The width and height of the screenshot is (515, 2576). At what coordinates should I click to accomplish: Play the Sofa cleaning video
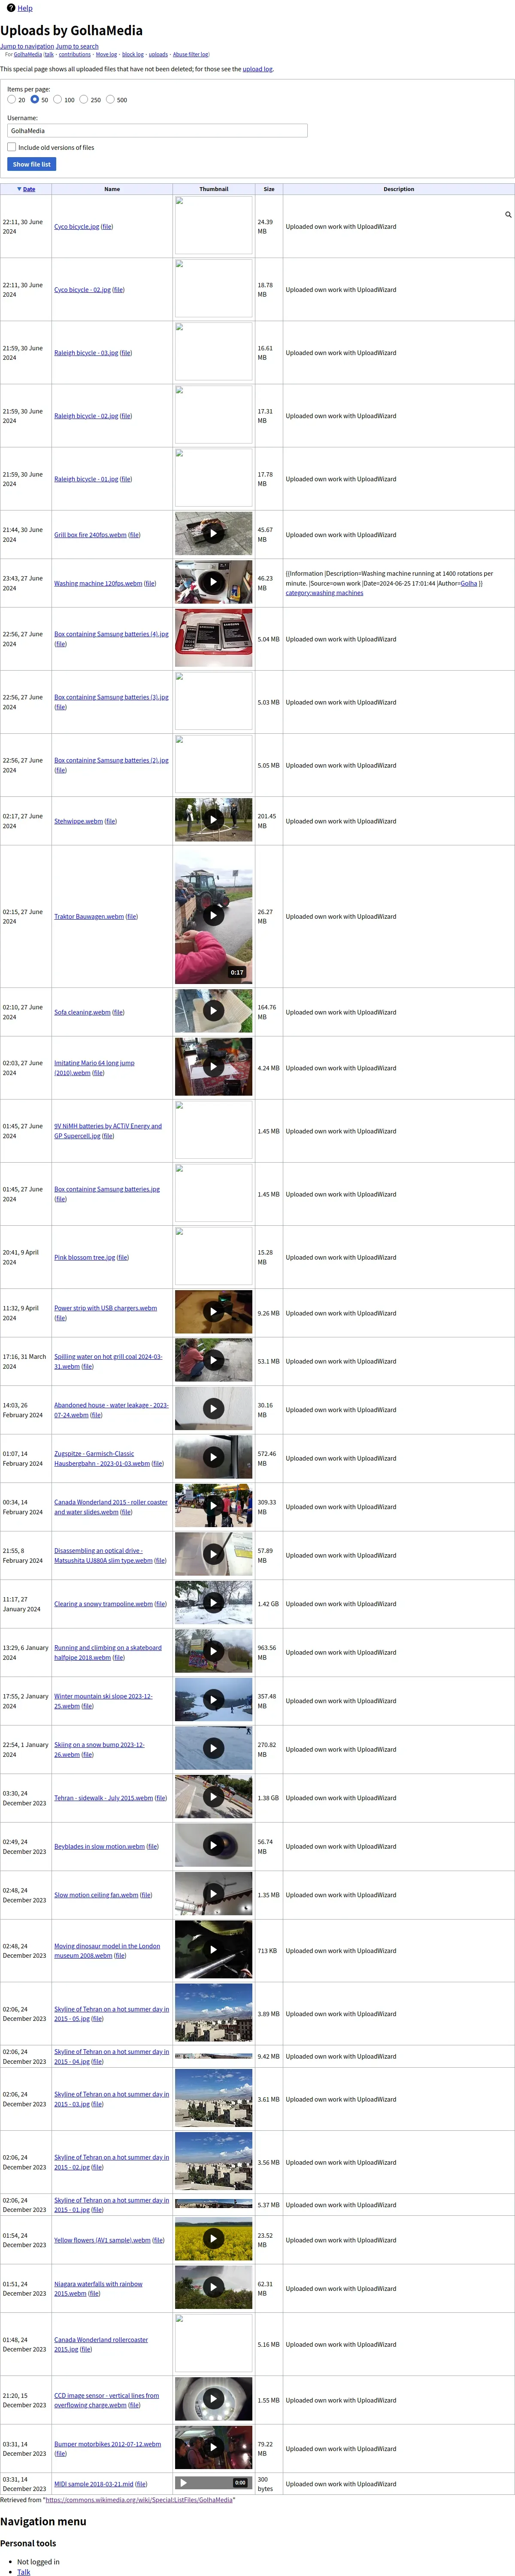click(213, 1011)
